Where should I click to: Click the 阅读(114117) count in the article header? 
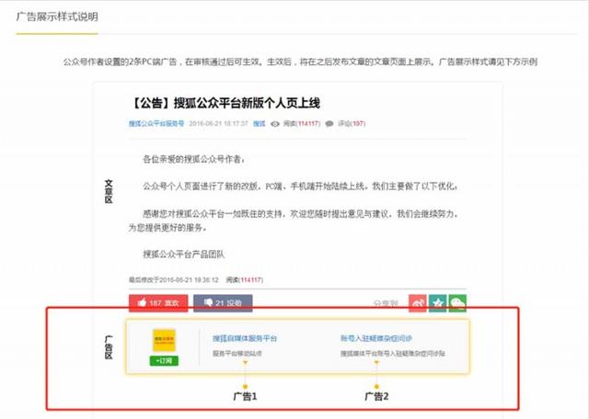302,124
